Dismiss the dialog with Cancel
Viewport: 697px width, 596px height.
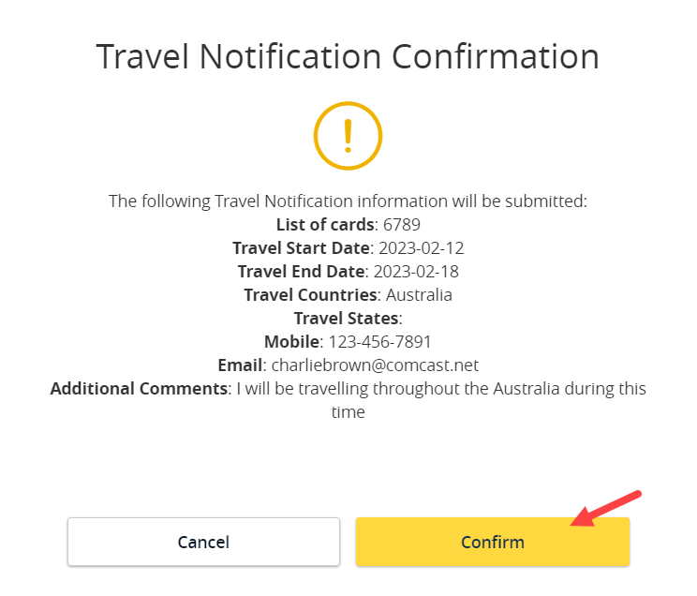(203, 542)
